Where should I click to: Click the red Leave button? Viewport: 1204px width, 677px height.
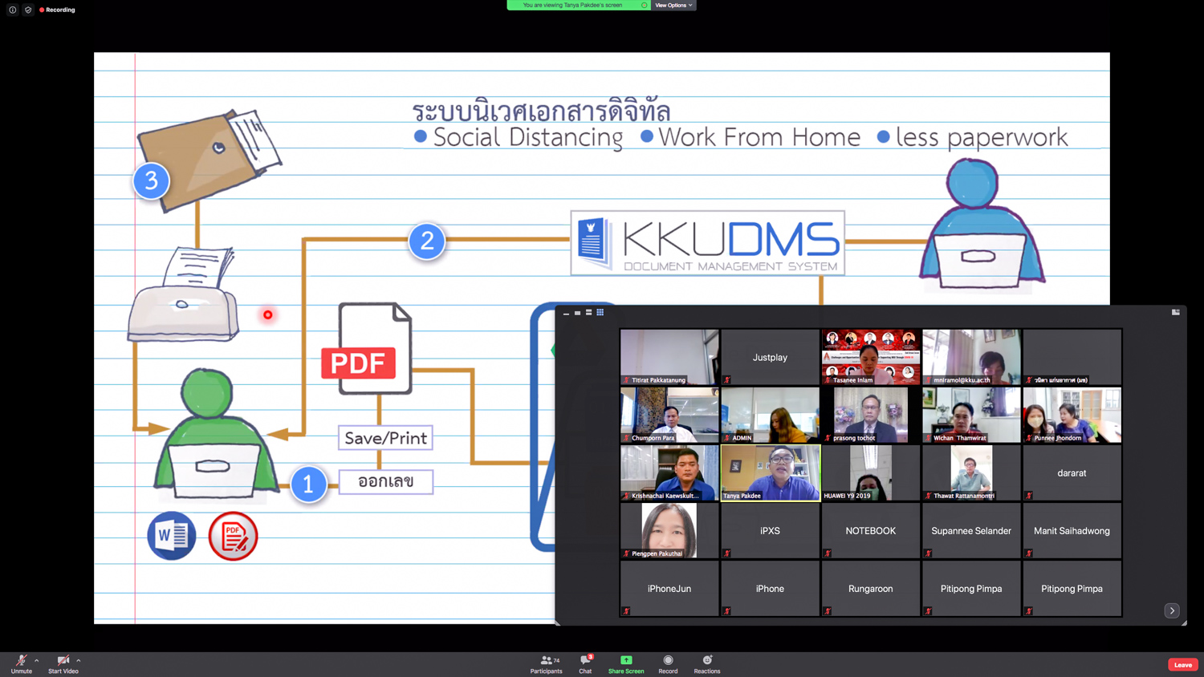[x=1183, y=664]
